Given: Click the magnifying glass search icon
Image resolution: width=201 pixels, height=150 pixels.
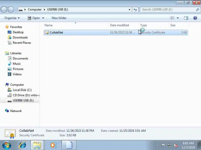Looking at the screenshot, I should point(197,9).
